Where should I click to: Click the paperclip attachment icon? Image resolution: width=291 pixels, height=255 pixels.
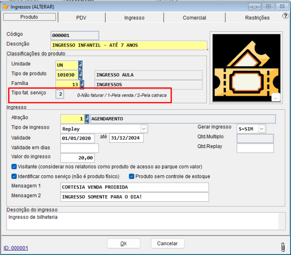[283, 246]
